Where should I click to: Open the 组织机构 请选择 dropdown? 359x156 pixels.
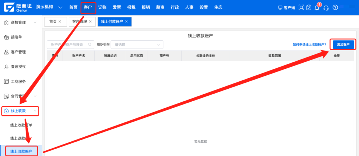coord(137,45)
